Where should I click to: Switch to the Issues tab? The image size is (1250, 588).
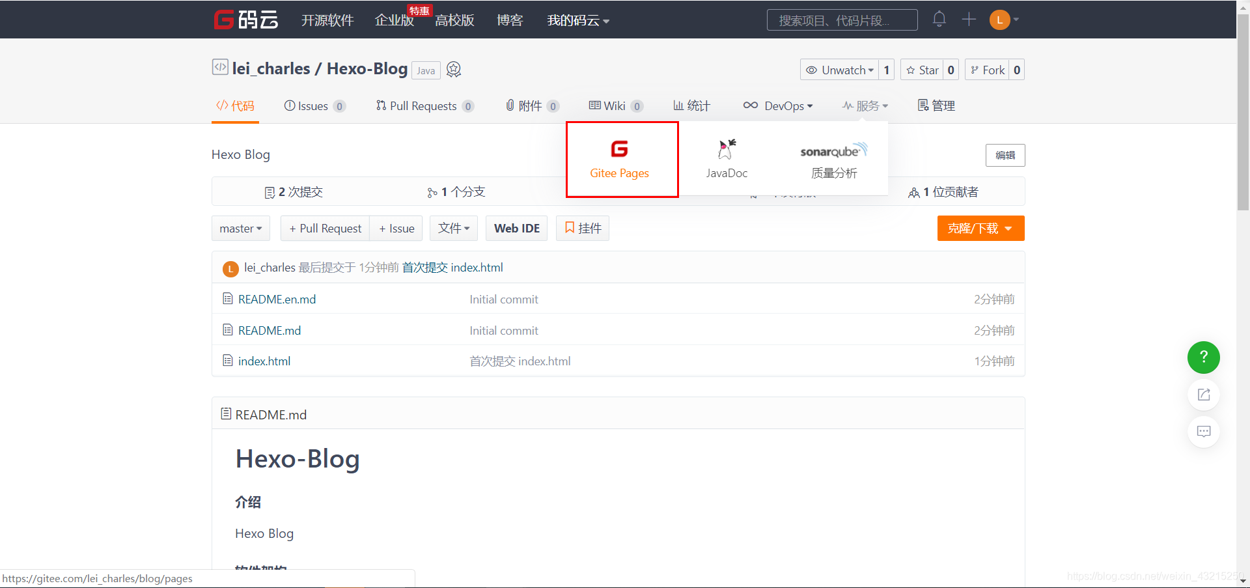click(x=315, y=105)
